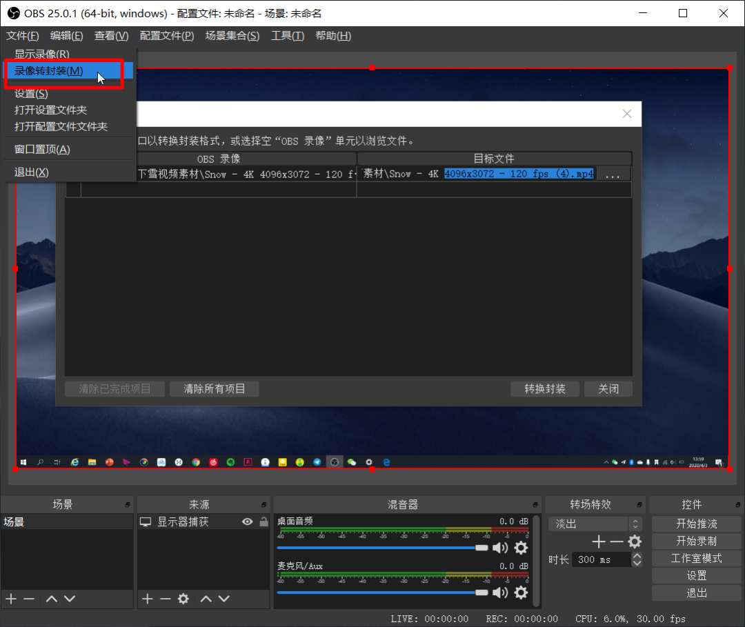Choose 打开配置文件文件夹 from file menu
The height and width of the screenshot is (627, 745).
tap(70, 127)
